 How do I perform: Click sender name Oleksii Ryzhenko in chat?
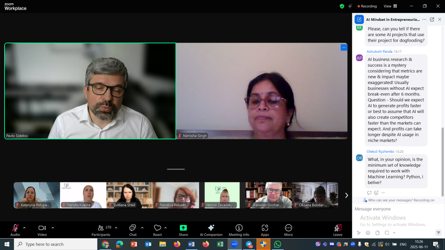point(380,151)
